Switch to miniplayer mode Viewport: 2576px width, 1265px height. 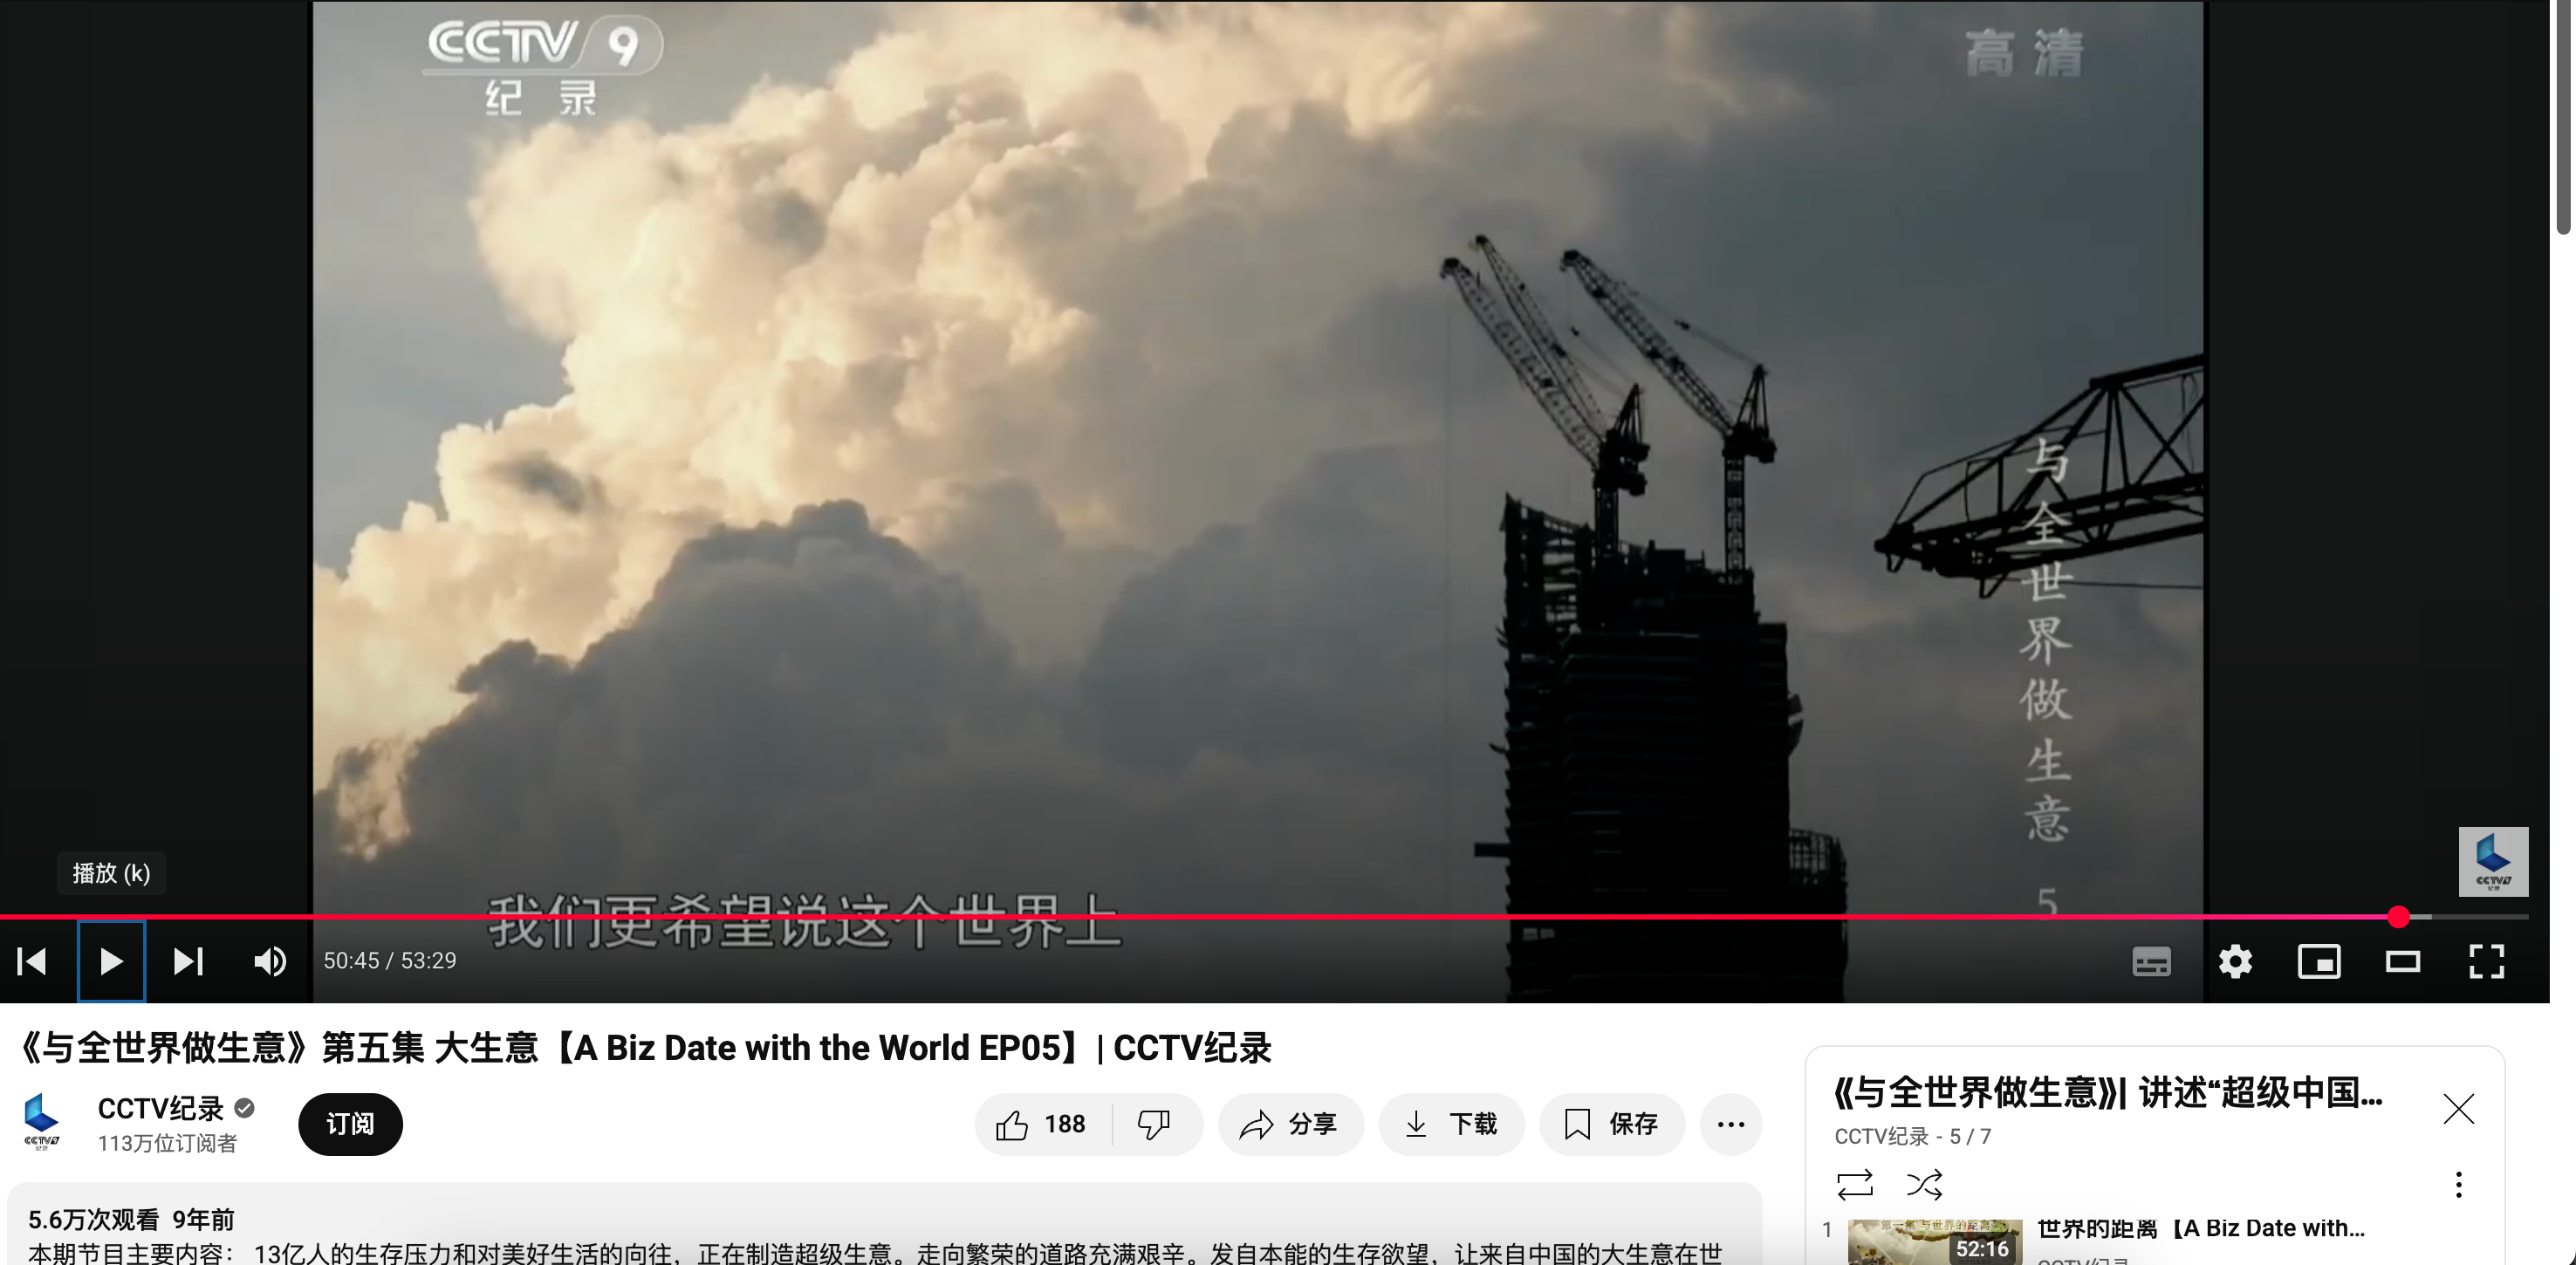click(2319, 961)
